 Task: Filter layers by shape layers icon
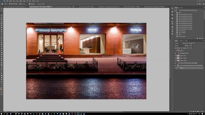(190, 43)
